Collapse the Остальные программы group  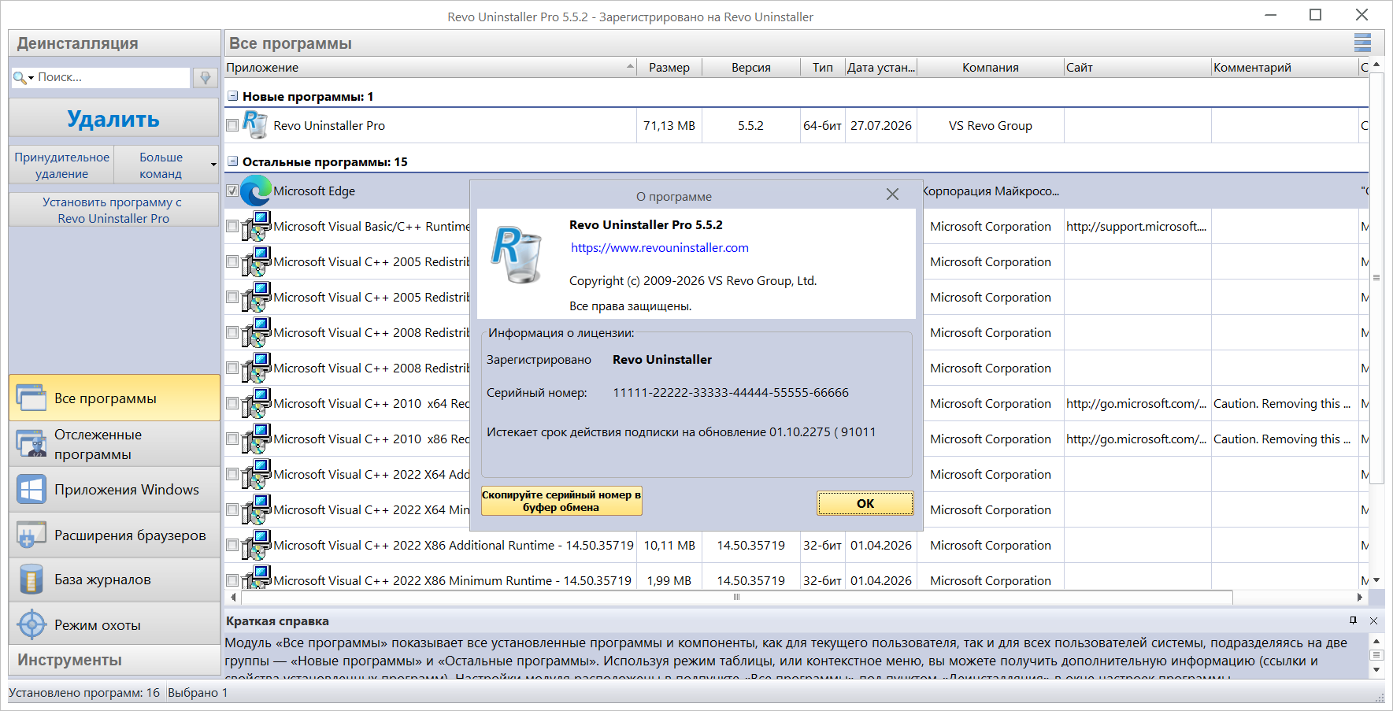(x=232, y=161)
